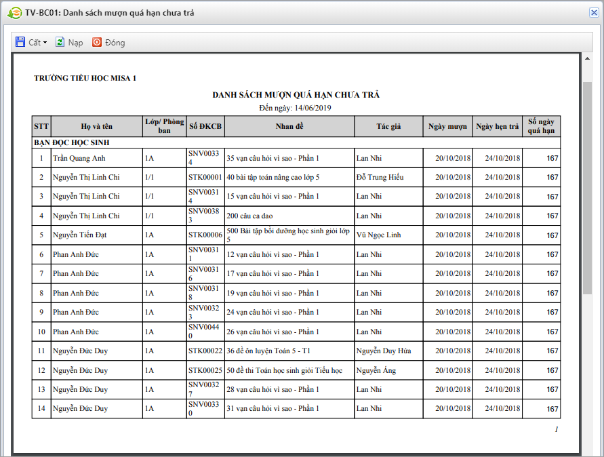Click title 36 đề ôn luyện Toán 5 - T1

[268, 351]
